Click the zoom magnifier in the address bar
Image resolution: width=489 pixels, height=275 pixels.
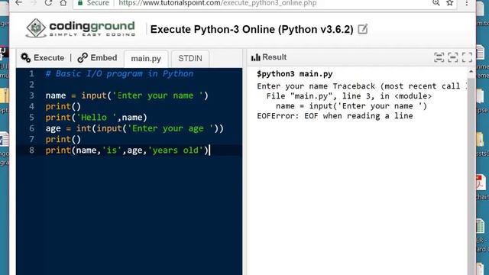click(436, 3)
